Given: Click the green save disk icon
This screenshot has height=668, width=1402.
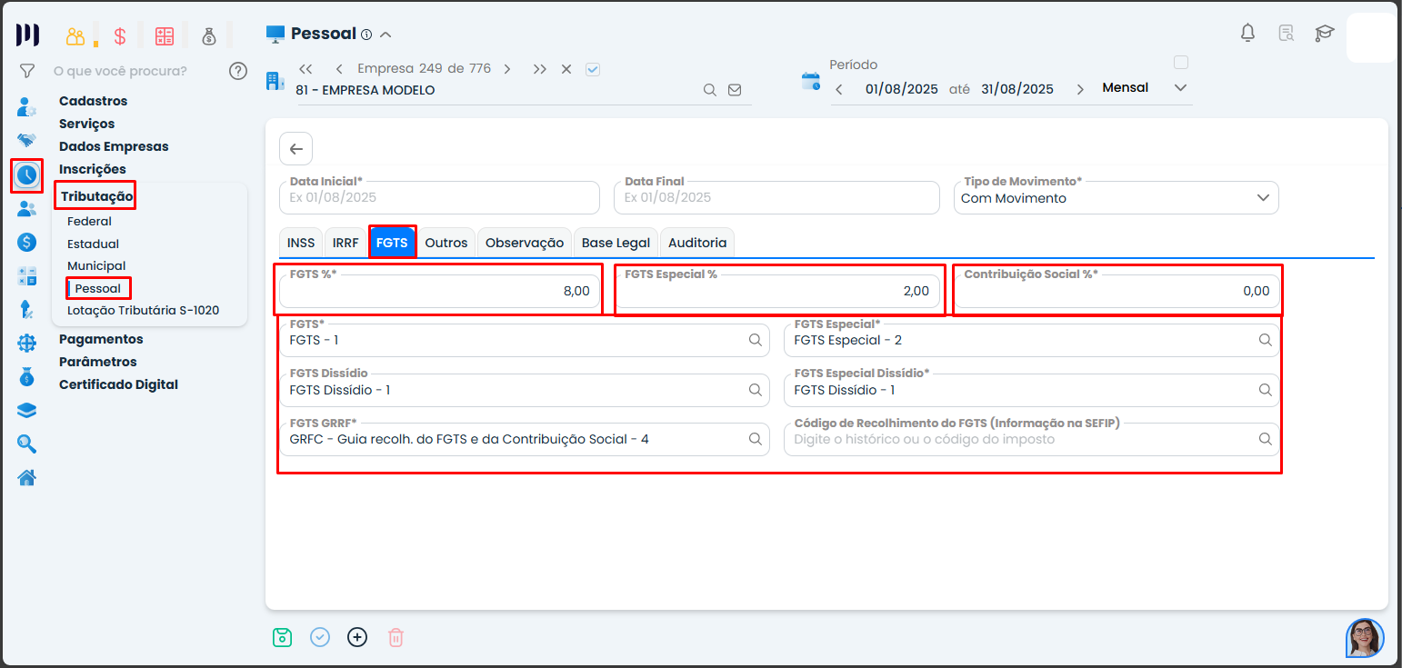Looking at the screenshot, I should 282,637.
